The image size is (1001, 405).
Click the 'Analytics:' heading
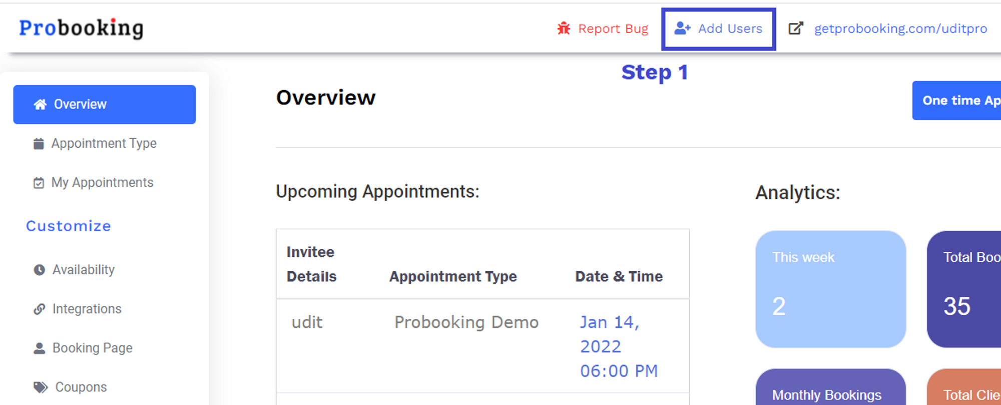(798, 192)
